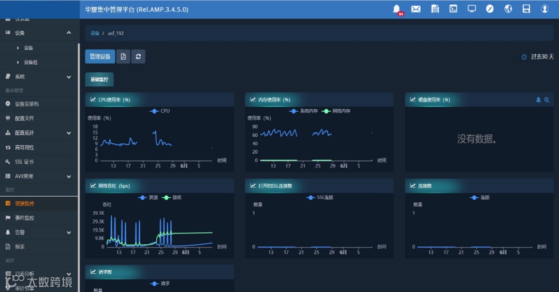Viewport: 559px width, 292px height.
Task: Click the globe language icon
Action: coord(508,9)
